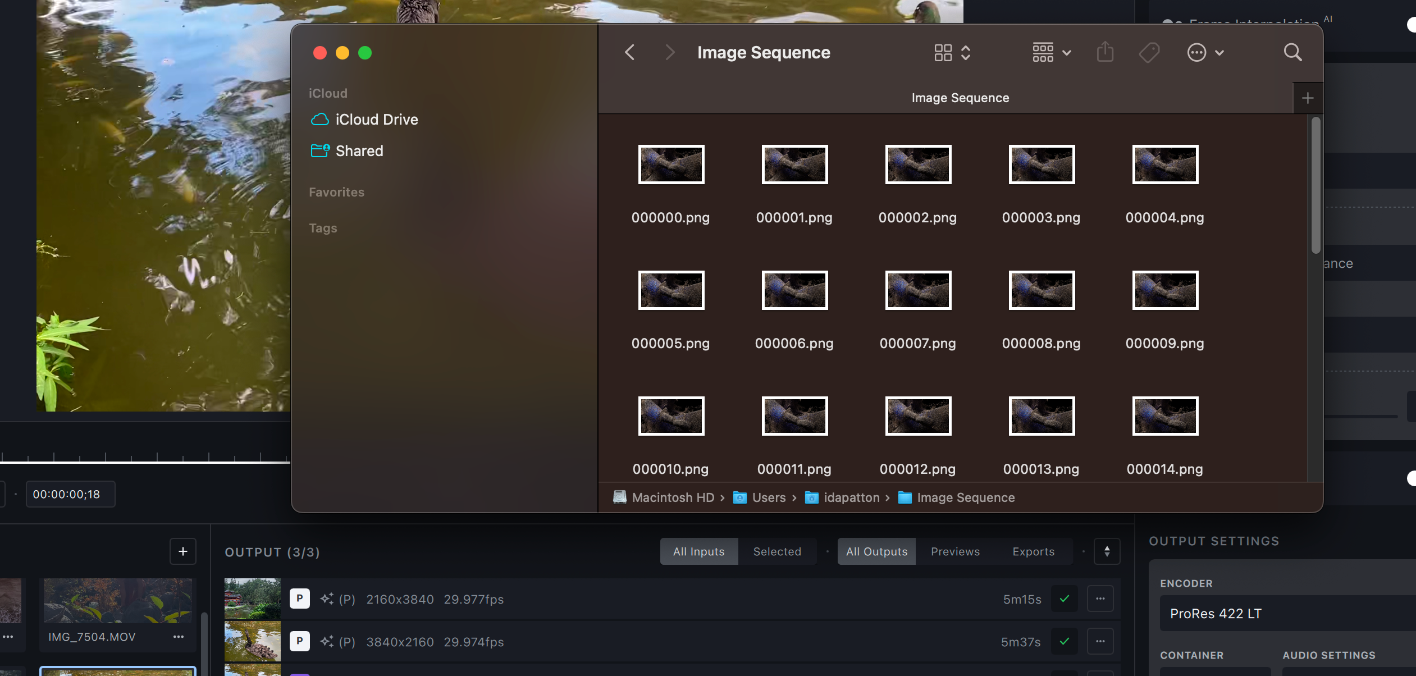Click green checkmark on 3840x2160 output
This screenshot has width=1416, height=676.
click(1064, 641)
